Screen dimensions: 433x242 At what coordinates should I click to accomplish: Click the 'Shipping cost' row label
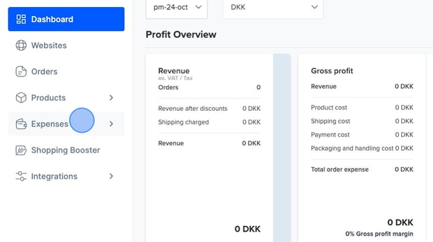[330, 121]
